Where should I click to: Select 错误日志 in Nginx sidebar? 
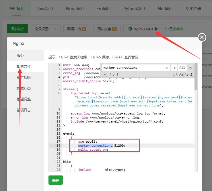(26, 110)
